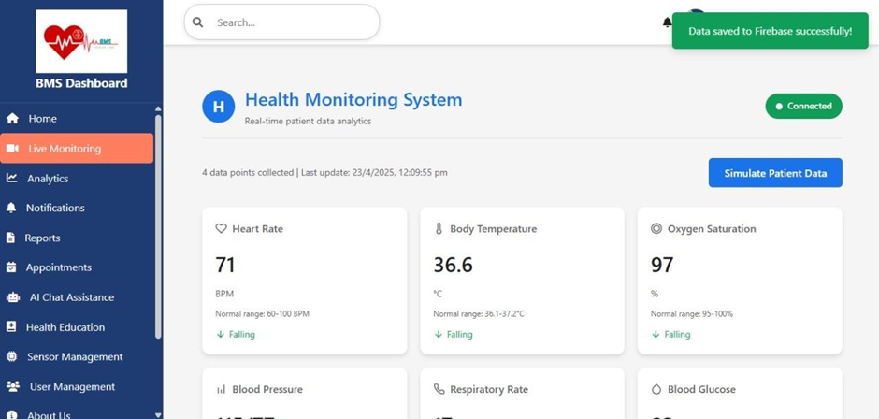Click "Normal range: 95-100%" text
The height and width of the screenshot is (419, 879).
692,314
